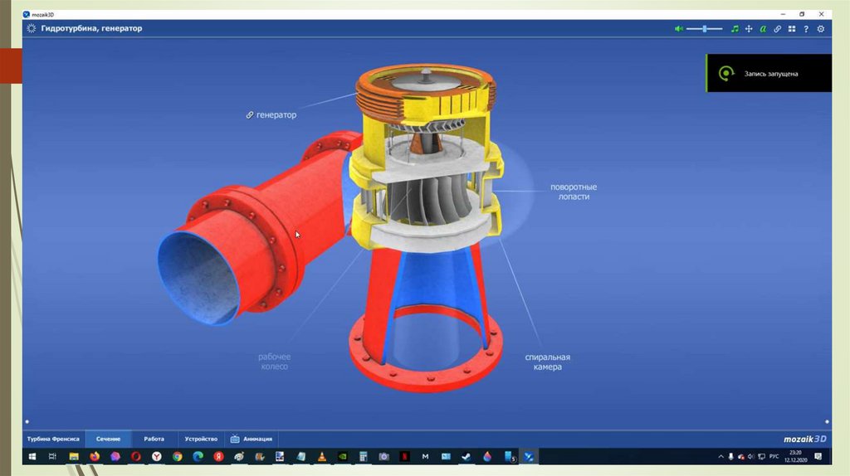Click the поворотные лопасти label
This screenshot has width=850, height=476.
(574, 192)
